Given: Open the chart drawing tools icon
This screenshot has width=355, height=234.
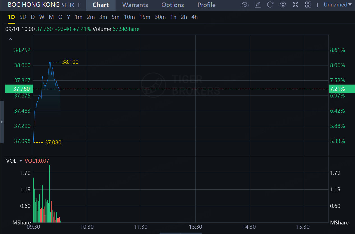Looking at the screenshot, I should (x=258, y=5).
